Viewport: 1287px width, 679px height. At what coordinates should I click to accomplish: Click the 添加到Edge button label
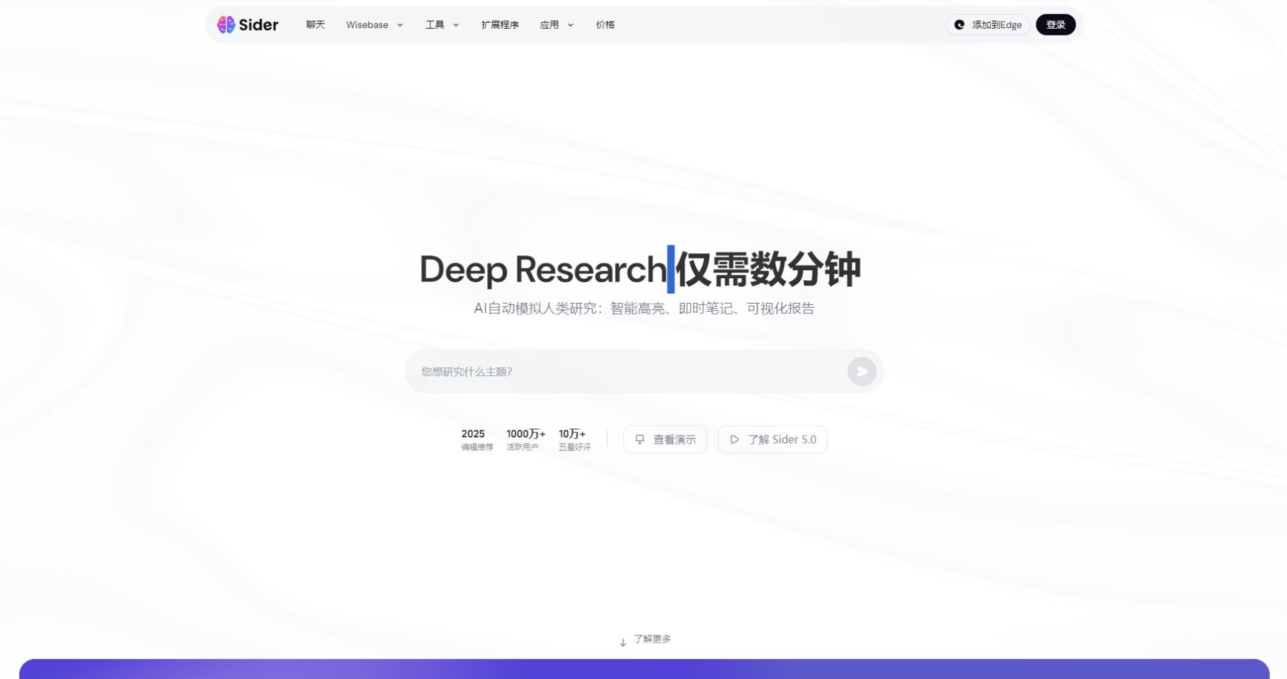click(997, 25)
